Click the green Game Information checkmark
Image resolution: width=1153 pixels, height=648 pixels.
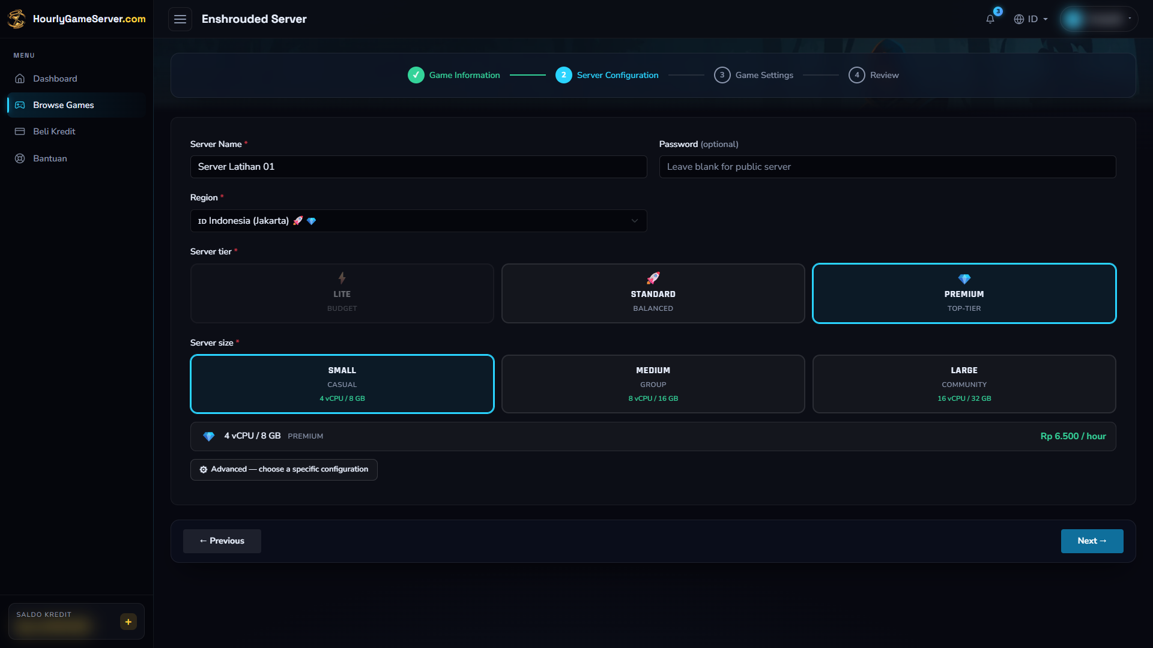416,75
